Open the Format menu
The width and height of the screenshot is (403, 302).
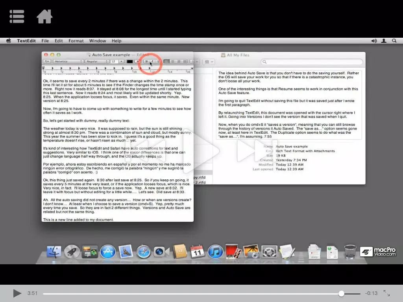[76, 41]
